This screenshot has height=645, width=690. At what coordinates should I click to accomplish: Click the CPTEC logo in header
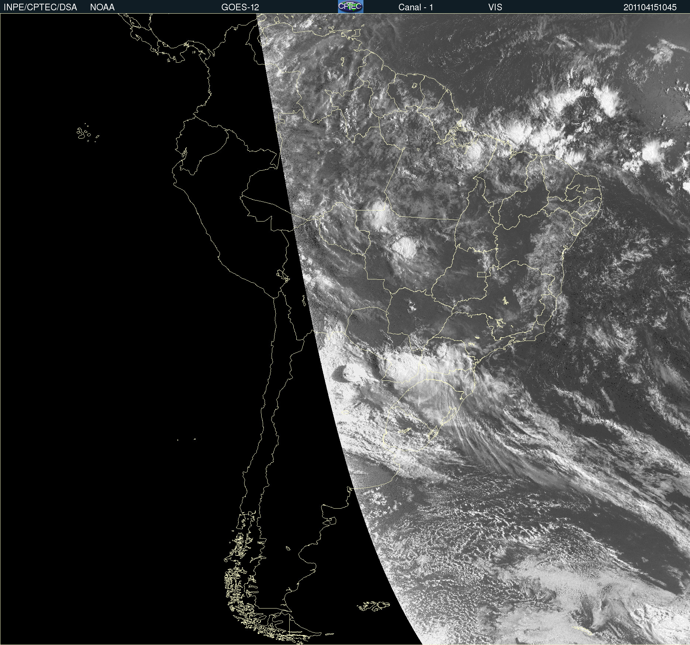(351, 7)
